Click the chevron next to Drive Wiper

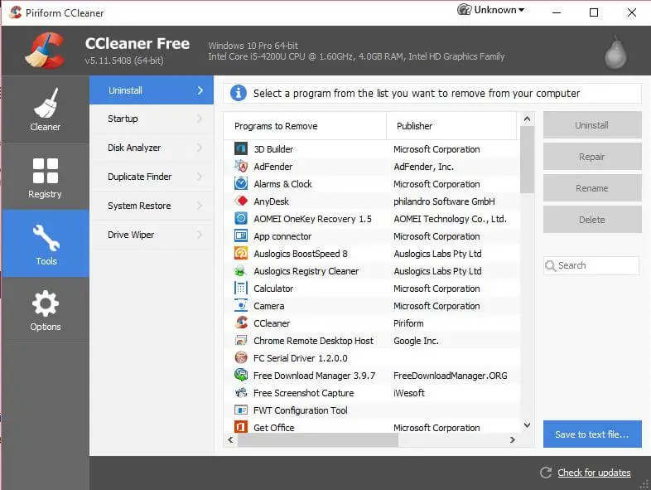pyautogui.click(x=200, y=235)
